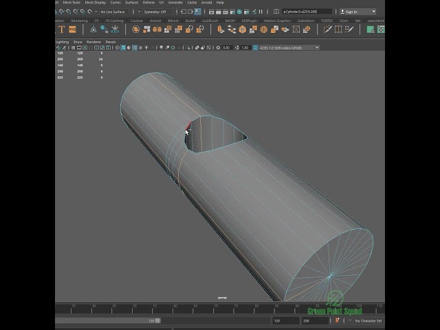
Task: Toggle the ACES color management icon
Action: click(255, 47)
